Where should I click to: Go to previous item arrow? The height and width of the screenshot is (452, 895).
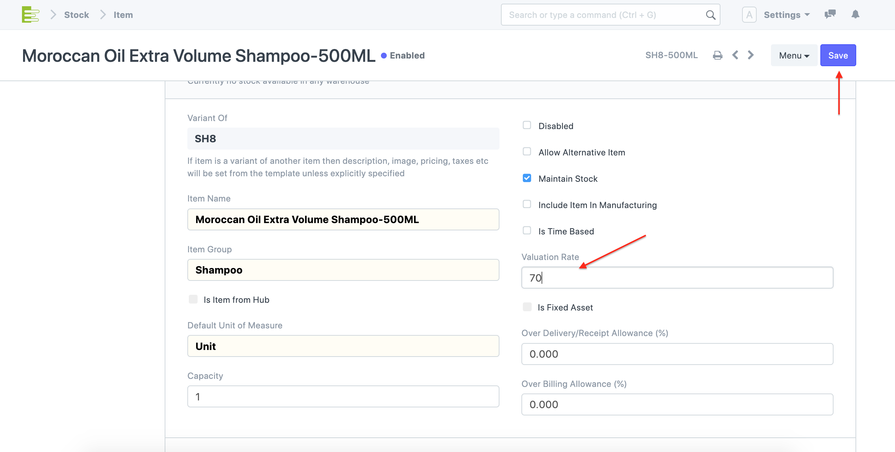(x=735, y=55)
